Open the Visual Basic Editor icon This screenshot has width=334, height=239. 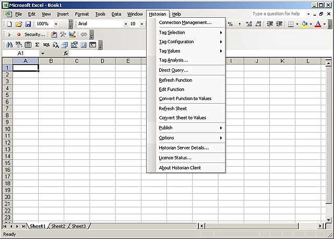point(54,34)
